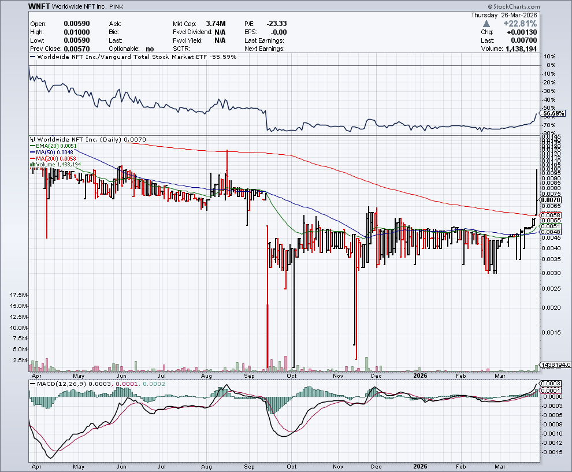572x472 pixels.
Task: Click the date Thursday 26-Mar-2026
Action: 504,16
